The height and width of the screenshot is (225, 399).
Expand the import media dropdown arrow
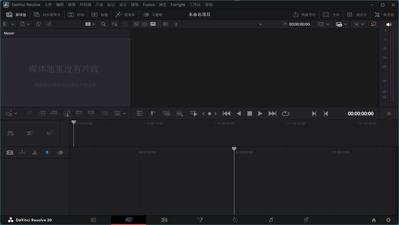pyautogui.click(x=28, y=24)
